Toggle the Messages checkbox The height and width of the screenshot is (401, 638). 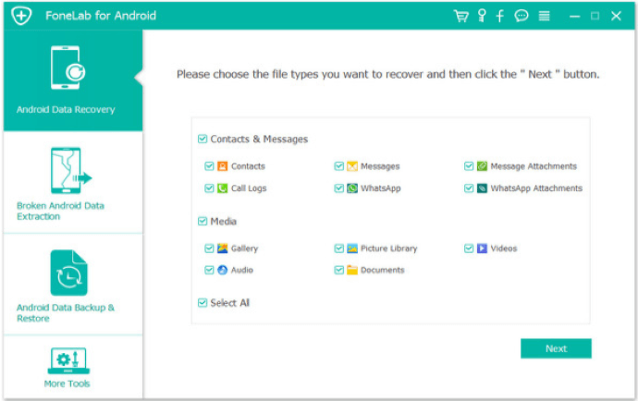point(339,166)
